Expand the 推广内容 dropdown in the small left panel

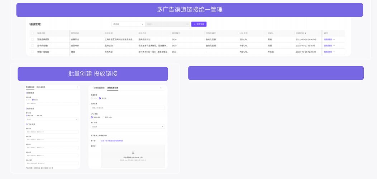coord(52,119)
